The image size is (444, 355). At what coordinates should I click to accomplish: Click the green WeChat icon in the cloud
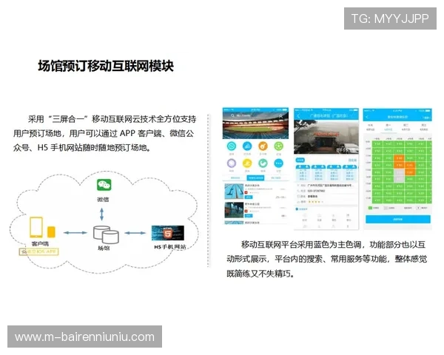(102, 184)
